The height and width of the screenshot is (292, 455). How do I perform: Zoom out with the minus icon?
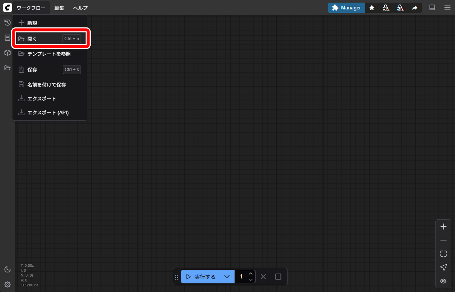click(x=443, y=240)
